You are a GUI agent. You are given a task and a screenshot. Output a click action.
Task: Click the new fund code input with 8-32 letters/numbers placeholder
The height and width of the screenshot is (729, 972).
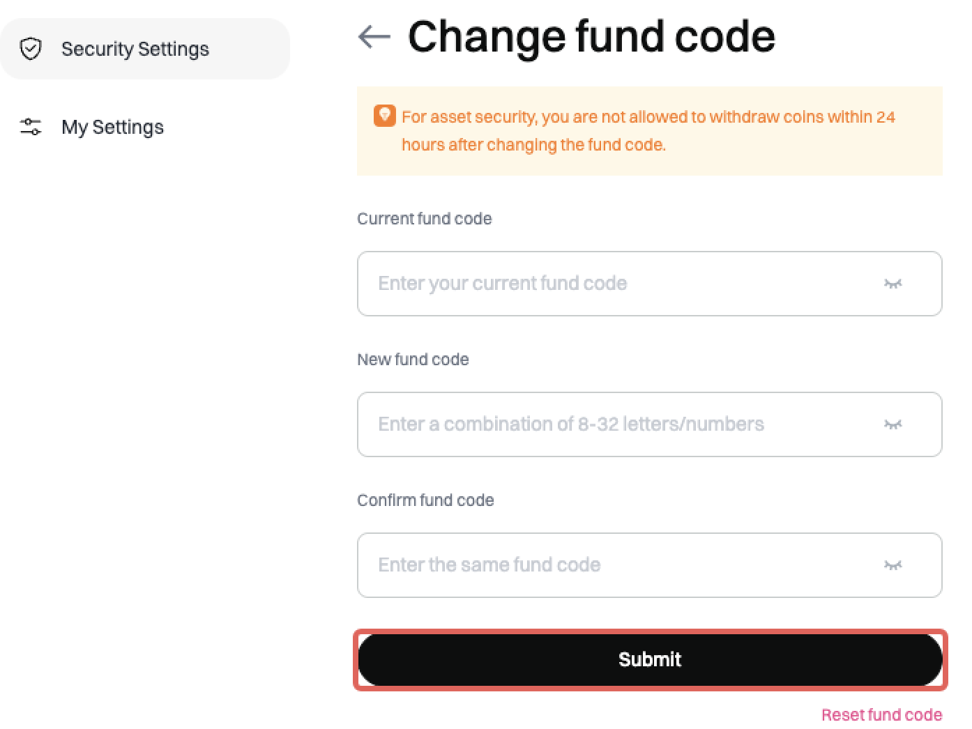point(614,424)
